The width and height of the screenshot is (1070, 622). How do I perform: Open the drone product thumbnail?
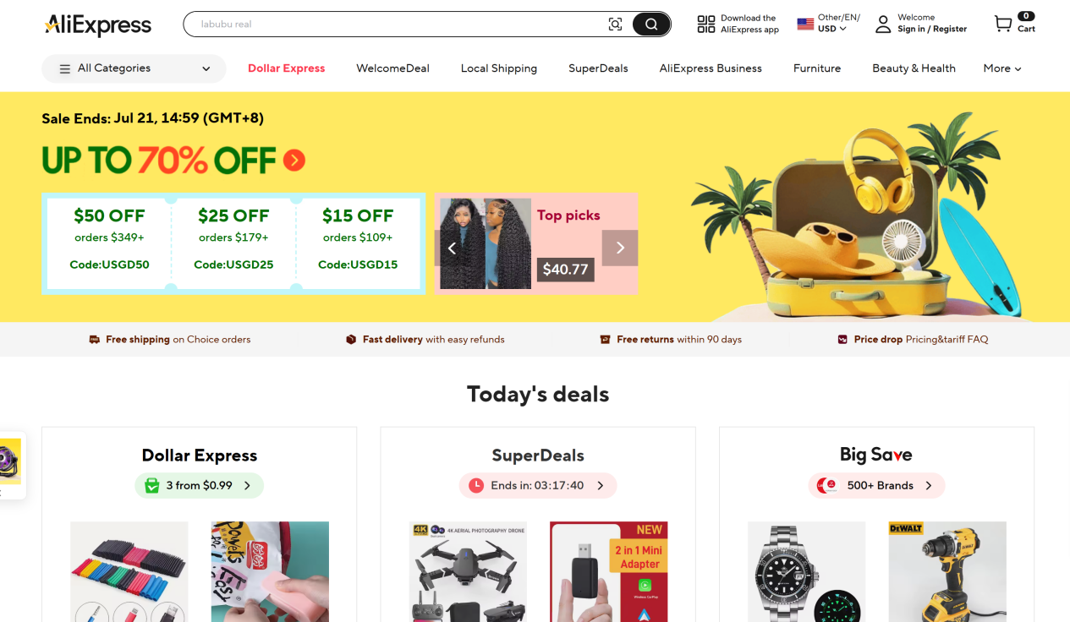[x=468, y=571]
